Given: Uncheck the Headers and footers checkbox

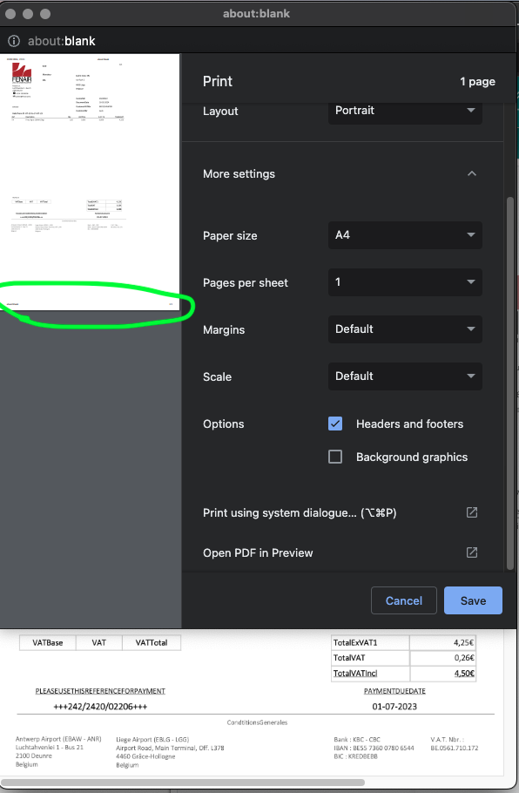Looking at the screenshot, I should click(x=335, y=424).
